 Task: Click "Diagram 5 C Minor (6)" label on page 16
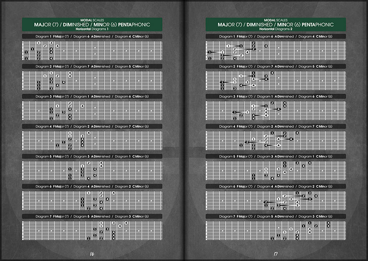132,66
